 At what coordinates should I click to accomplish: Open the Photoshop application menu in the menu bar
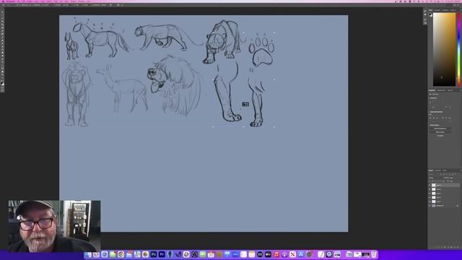click(x=10, y=1)
